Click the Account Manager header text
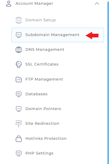This screenshot has width=109, height=164. coord(34,4)
